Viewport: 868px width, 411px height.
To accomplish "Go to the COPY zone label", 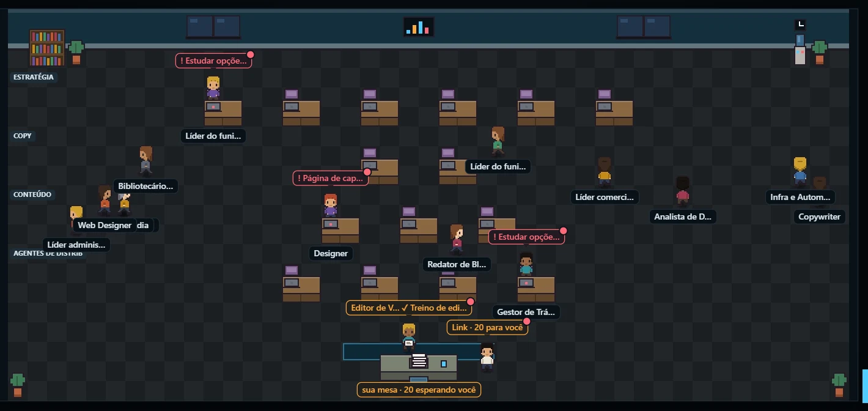I will click(23, 136).
